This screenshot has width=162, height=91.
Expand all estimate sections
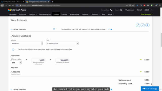[138, 25]
